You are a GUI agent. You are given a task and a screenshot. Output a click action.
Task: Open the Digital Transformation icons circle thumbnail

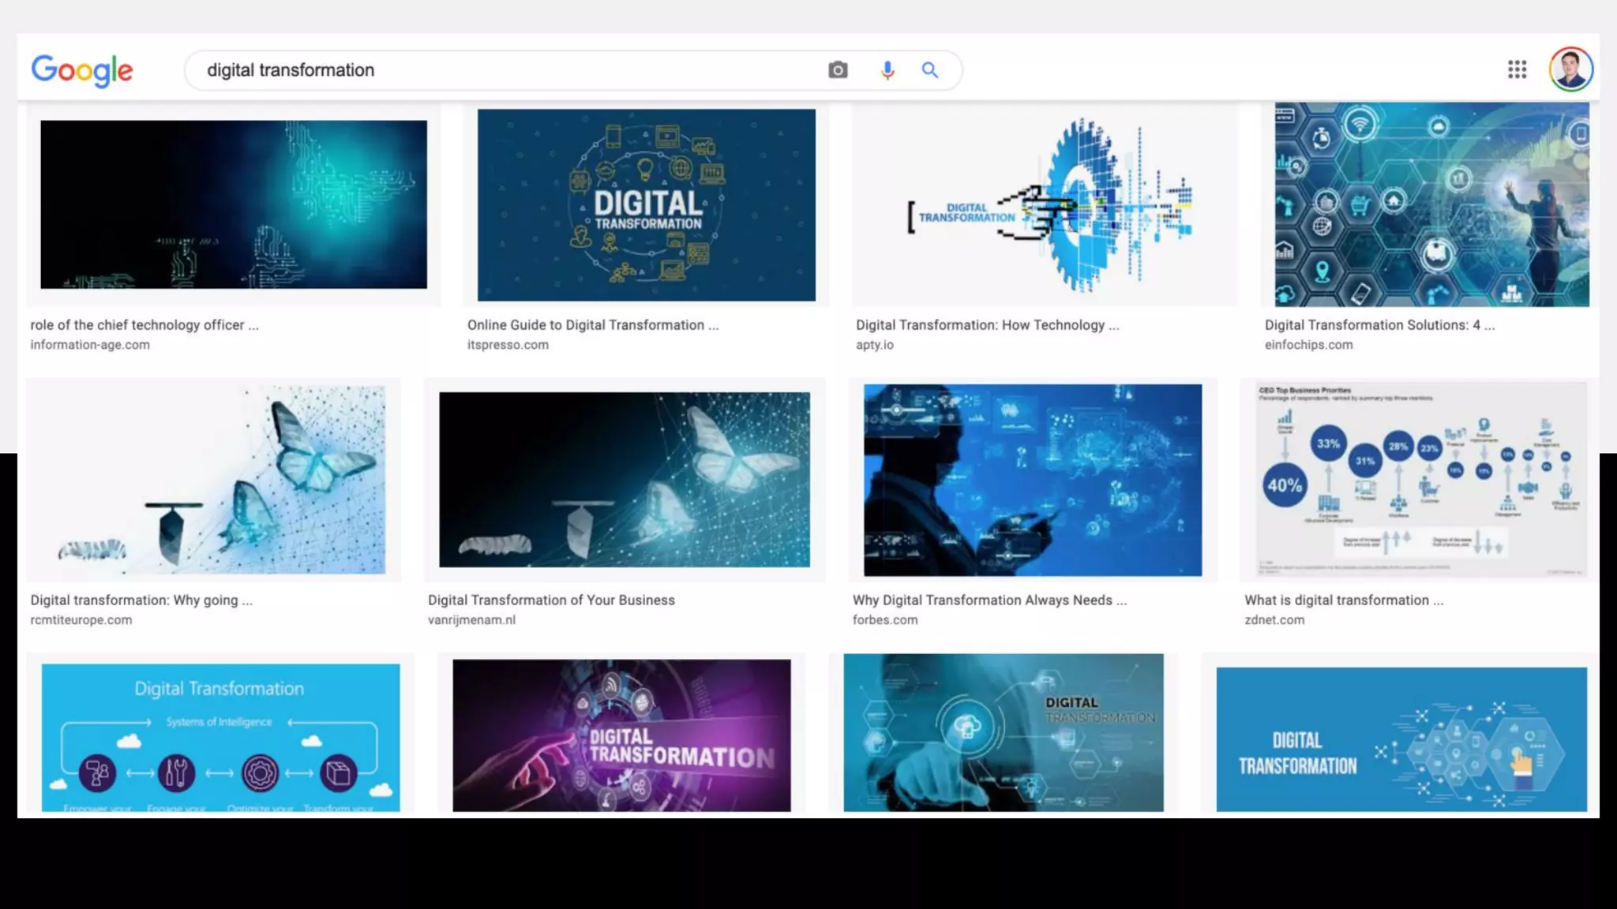(646, 204)
